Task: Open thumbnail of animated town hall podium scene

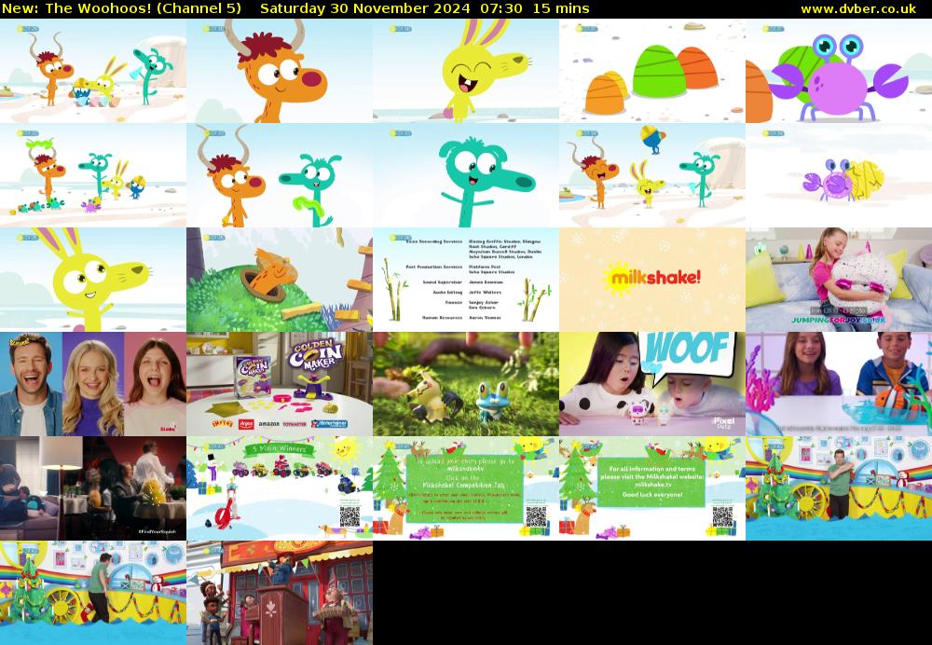Action: tap(280, 593)
